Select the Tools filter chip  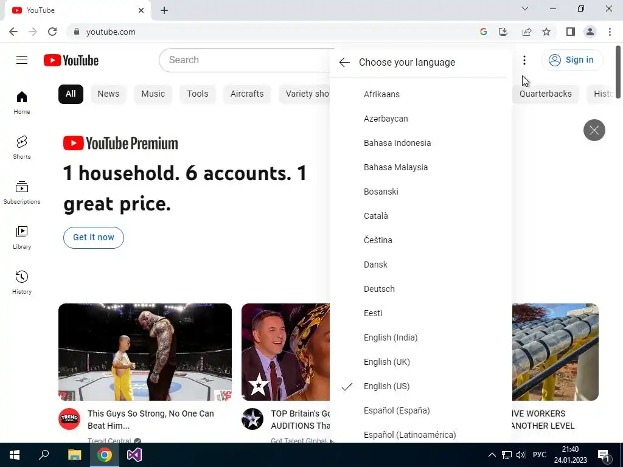(198, 94)
